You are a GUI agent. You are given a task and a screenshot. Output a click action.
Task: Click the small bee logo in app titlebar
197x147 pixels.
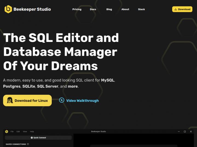(x=7, y=131)
